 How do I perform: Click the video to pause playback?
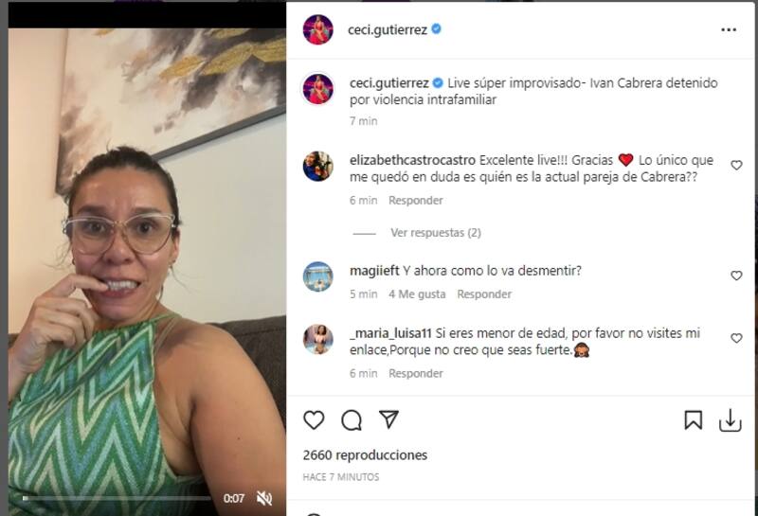click(x=147, y=261)
